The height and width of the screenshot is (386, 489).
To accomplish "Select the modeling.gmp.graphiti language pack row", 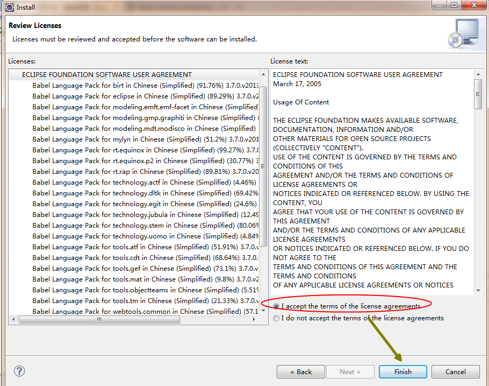I will (x=145, y=118).
